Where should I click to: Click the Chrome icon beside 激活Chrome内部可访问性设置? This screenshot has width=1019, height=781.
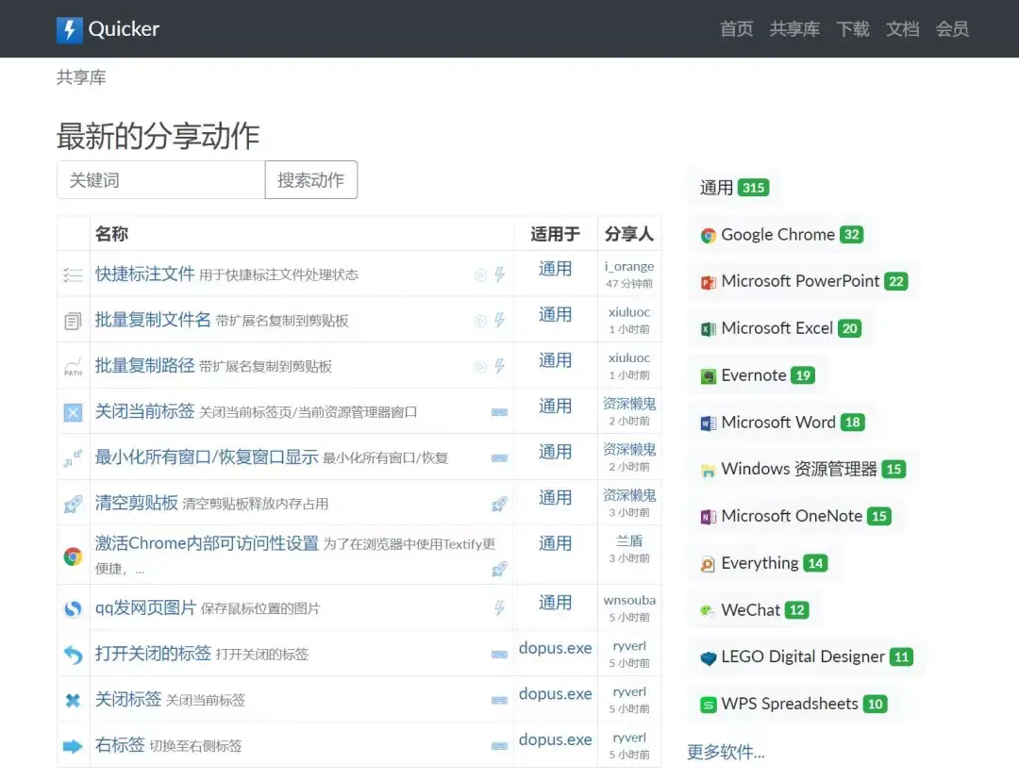coord(73,557)
